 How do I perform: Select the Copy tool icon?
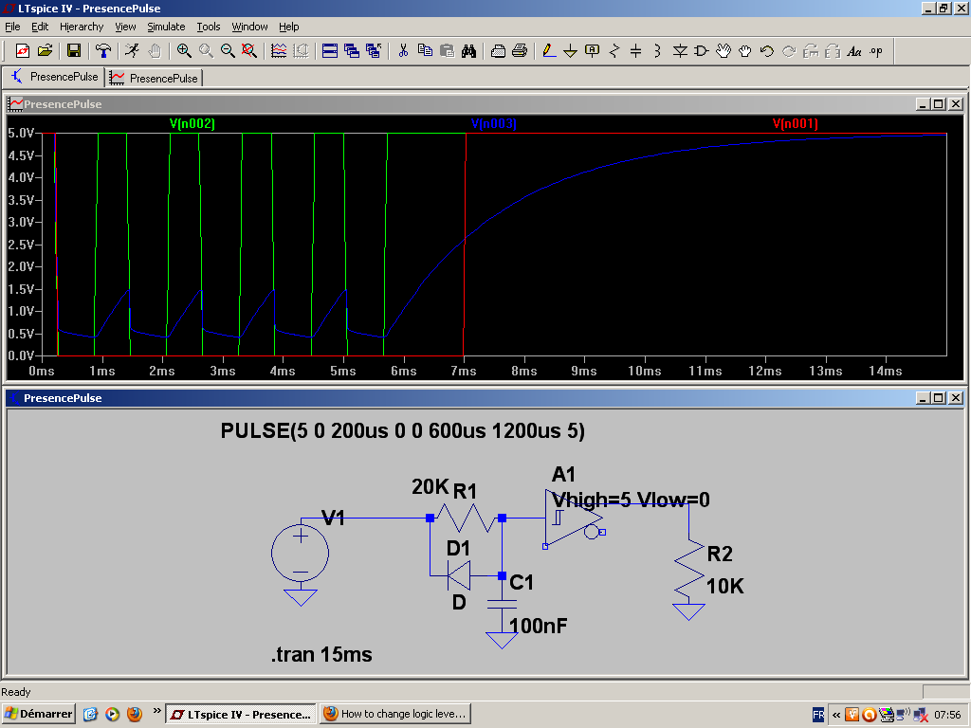tap(425, 51)
